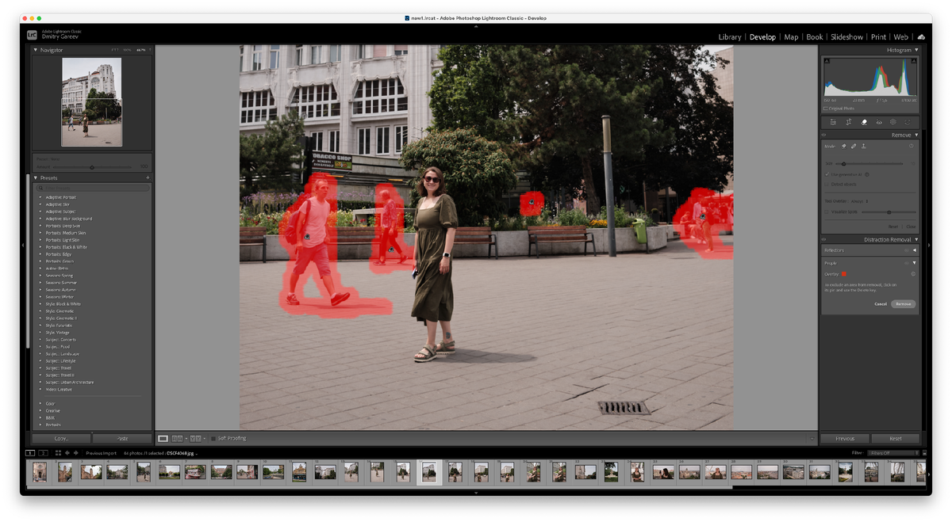Image resolution: width=952 pixels, height=522 pixels.
Task: Choose the content-aware remove eraser mode
Action: pos(844,147)
